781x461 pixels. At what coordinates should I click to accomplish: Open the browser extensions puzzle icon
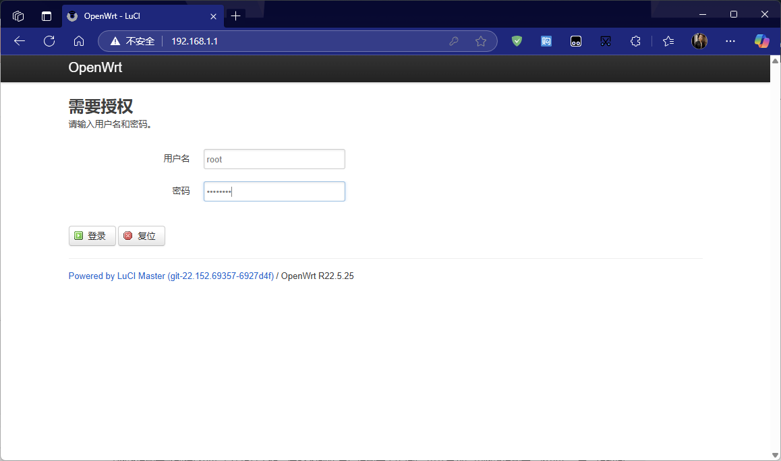pyautogui.click(x=635, y=41)
